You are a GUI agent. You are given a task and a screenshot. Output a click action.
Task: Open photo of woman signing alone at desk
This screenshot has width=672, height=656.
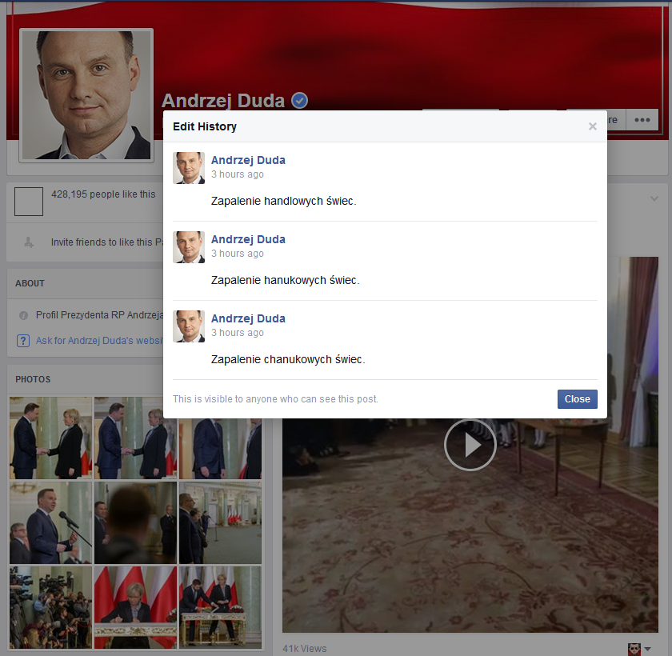click(x=135, y=607)
